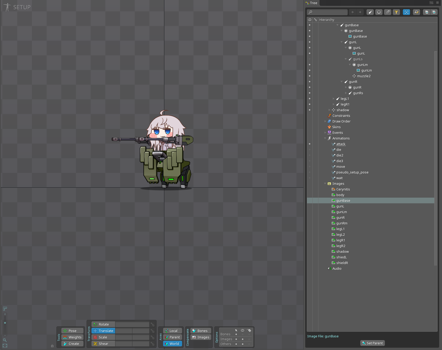This screenshot has width=442, height=350.
Task: Collapse the gunL bone node
Action: coord(342,42)
